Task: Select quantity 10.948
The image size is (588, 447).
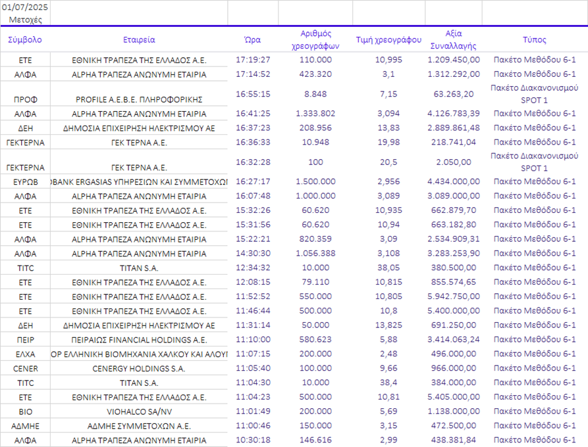Action: point(315,142)
